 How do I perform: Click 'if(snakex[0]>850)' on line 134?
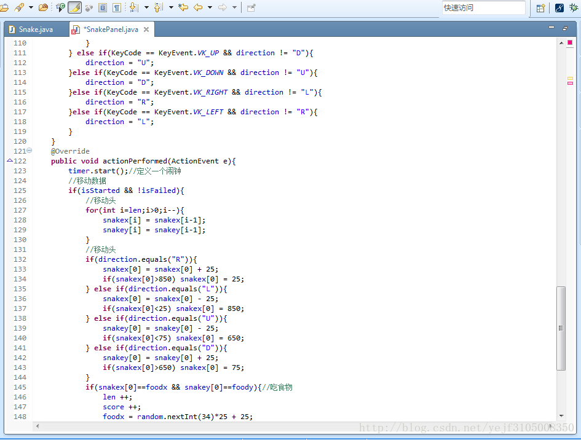pyautogui.click(x=139, y=279)
